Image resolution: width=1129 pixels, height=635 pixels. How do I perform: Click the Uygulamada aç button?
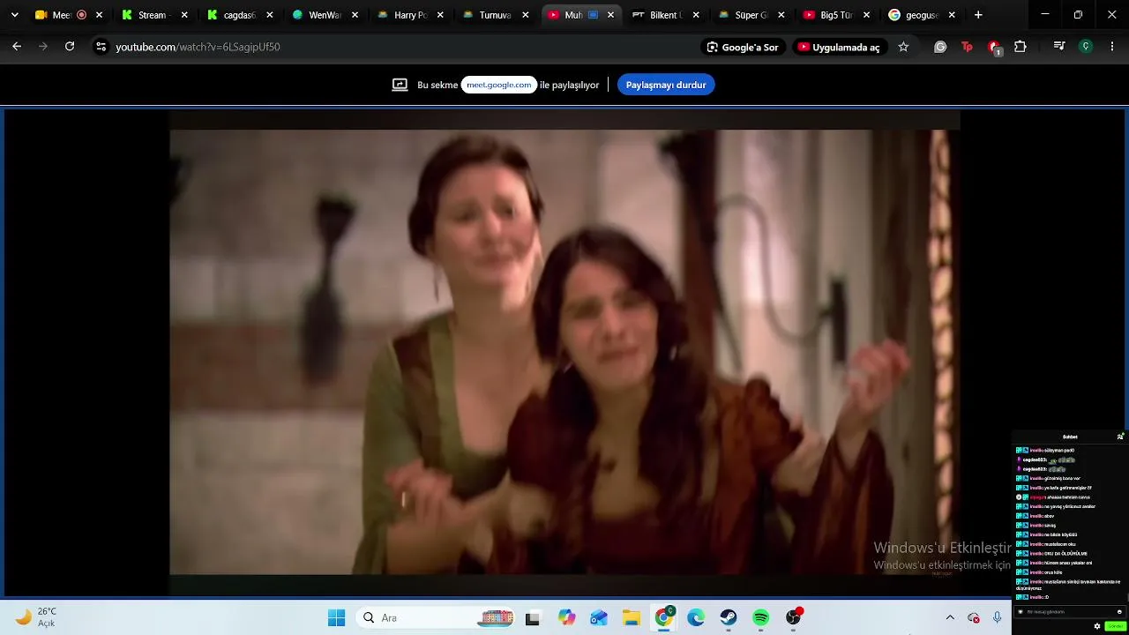(840, 47)
